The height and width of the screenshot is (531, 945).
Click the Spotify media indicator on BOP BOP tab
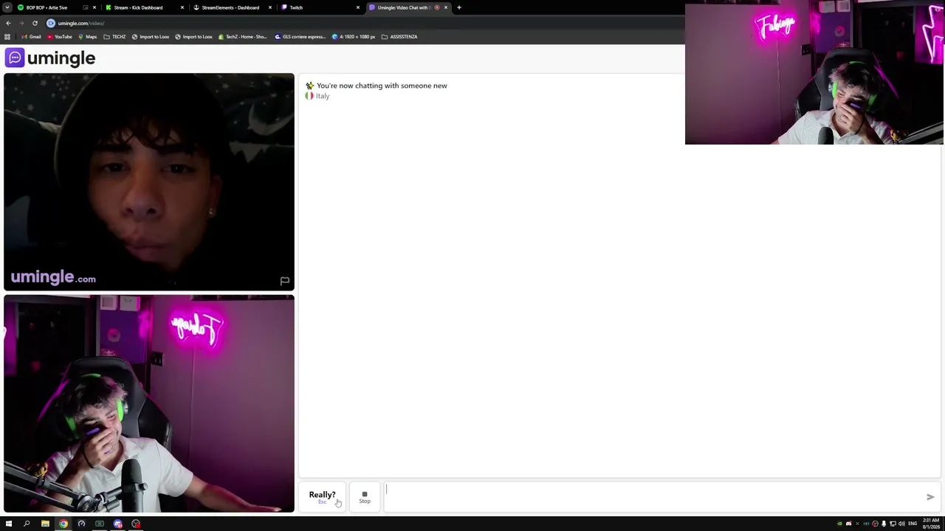[x=86, y=7]
